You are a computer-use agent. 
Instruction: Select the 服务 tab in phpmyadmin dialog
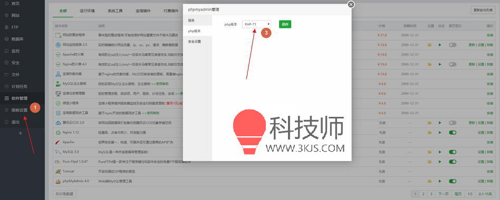click(197, 20)
